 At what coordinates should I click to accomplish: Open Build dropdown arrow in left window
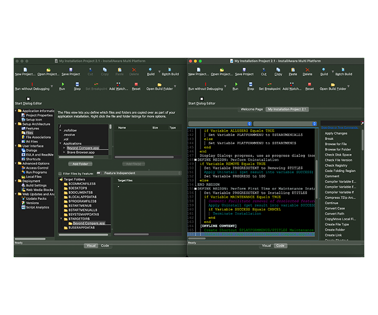159,71
